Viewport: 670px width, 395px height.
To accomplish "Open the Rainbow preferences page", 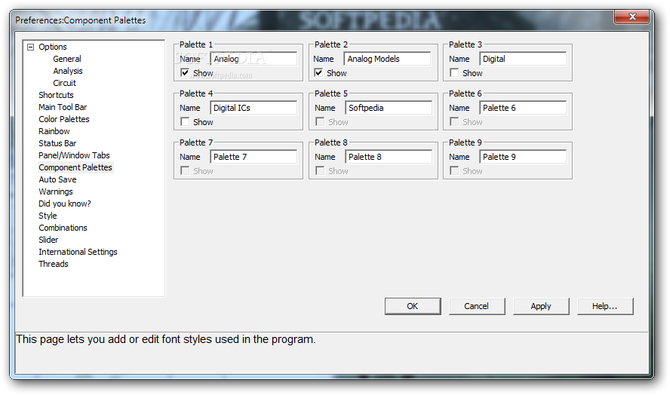I will pyautogui.click(x=54, y=131).
